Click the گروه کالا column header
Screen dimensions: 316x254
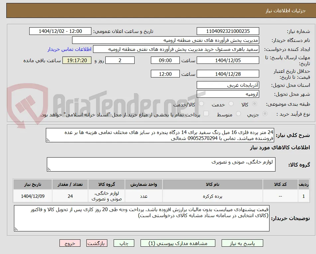(x=107, y=185)
